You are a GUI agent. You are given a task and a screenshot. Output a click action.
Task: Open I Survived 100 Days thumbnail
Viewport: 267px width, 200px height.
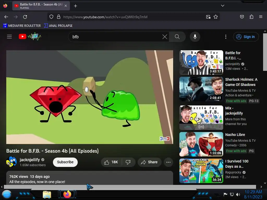[x=201, y=171]
